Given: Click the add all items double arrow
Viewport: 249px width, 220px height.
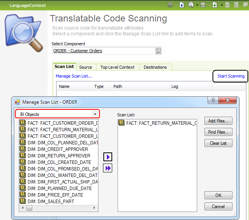Looking at the screenshot, I should click(108, 168).
